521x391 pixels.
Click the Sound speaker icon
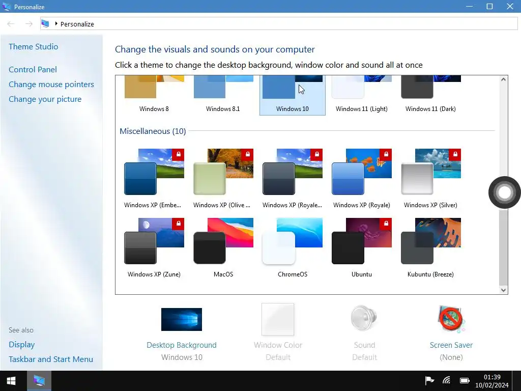click(x=364, y=318)
